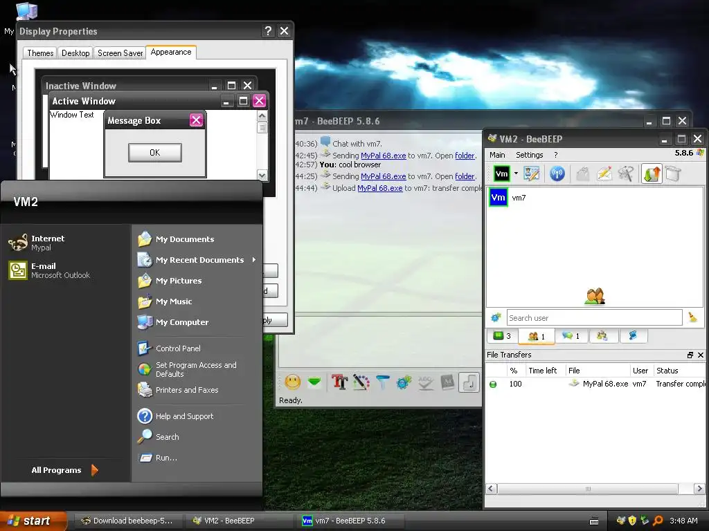Click the Mypal raccoon Internet icon
This screenshot has width=709, height=531.
click(17, 243)
